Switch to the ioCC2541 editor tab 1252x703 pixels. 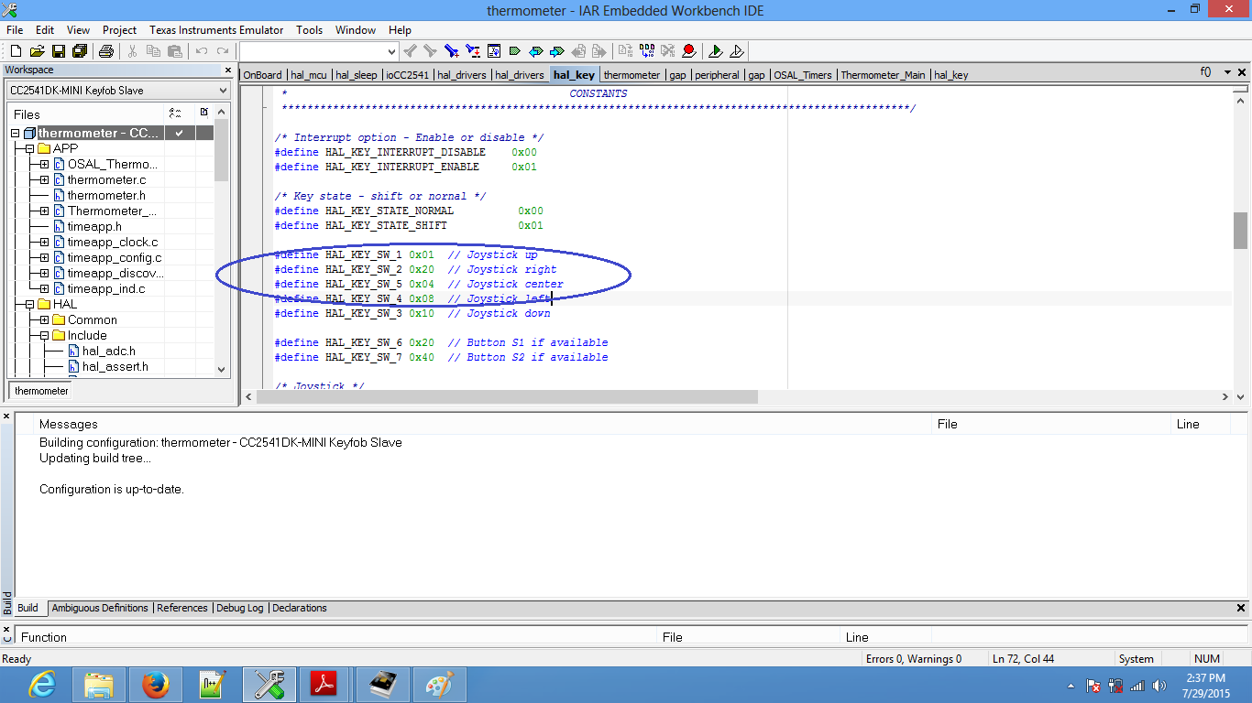pyautogui.click(x=408, y=75)
